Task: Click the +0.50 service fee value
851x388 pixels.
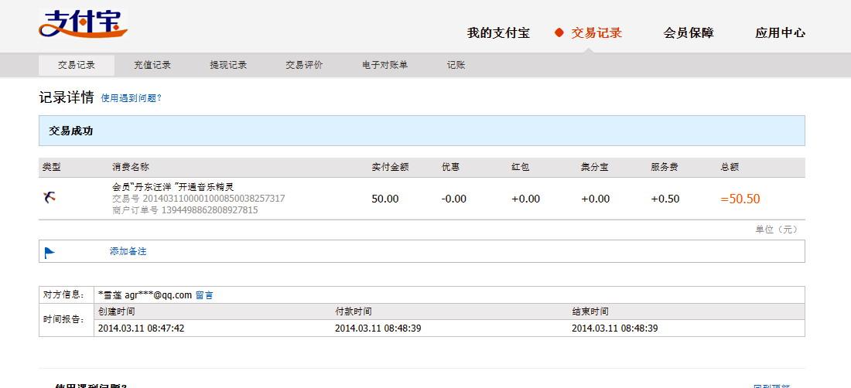Action: (x=665, y=199)
